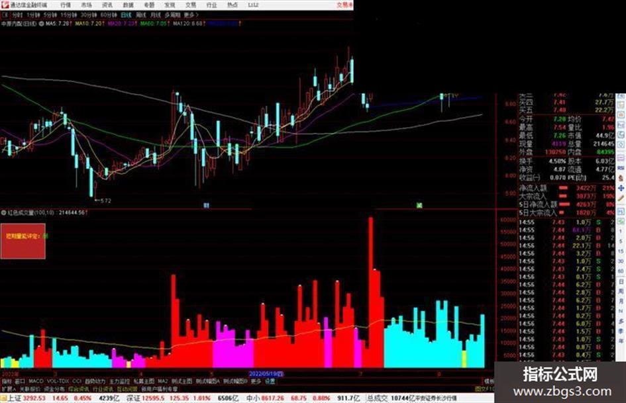Click the 中小 index in status bar
The width and height of the screenshot is (626, 403).
pyautogui.click(x=253, y=398)
